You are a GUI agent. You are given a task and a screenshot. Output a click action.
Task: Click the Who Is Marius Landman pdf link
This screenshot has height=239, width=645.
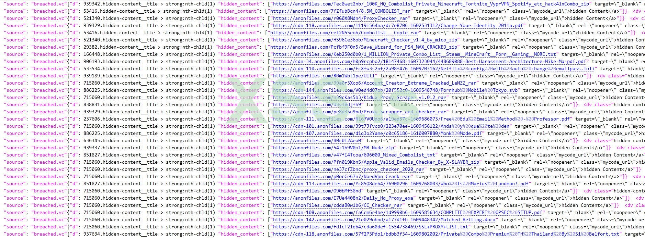coord(401,184)
